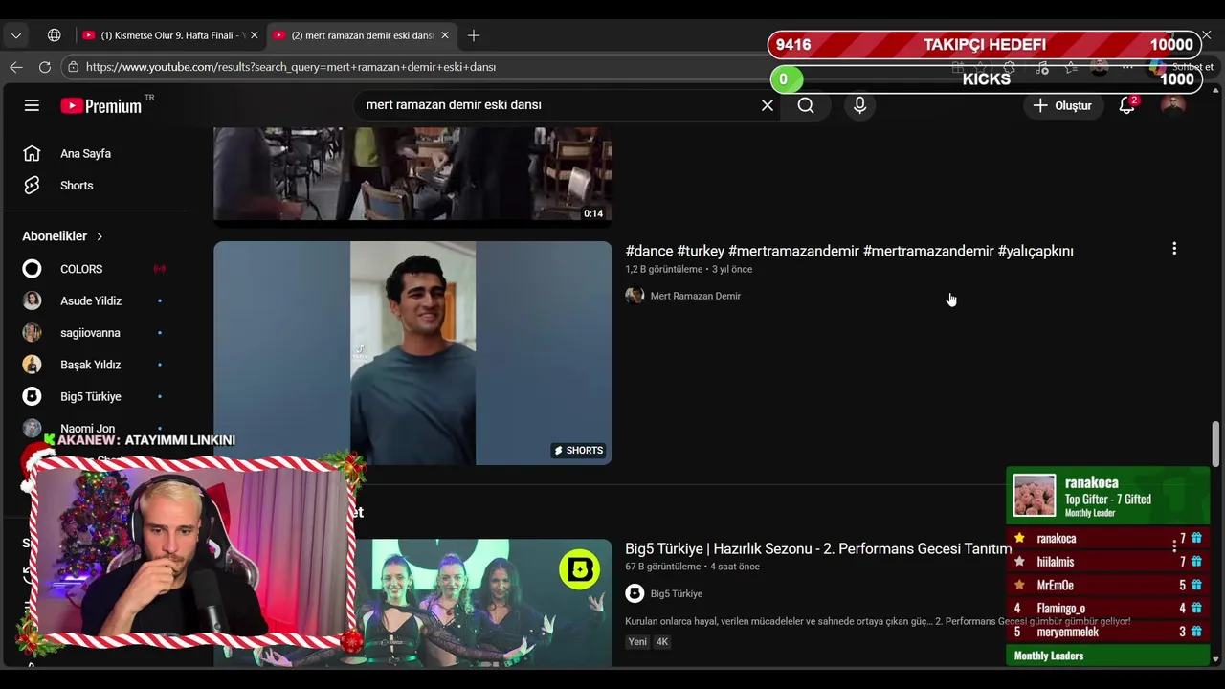Image resolution: width=1225 pixels, height=689 pixels.
Task: Open the site info icon in address bar
Action: coord(73,67)
